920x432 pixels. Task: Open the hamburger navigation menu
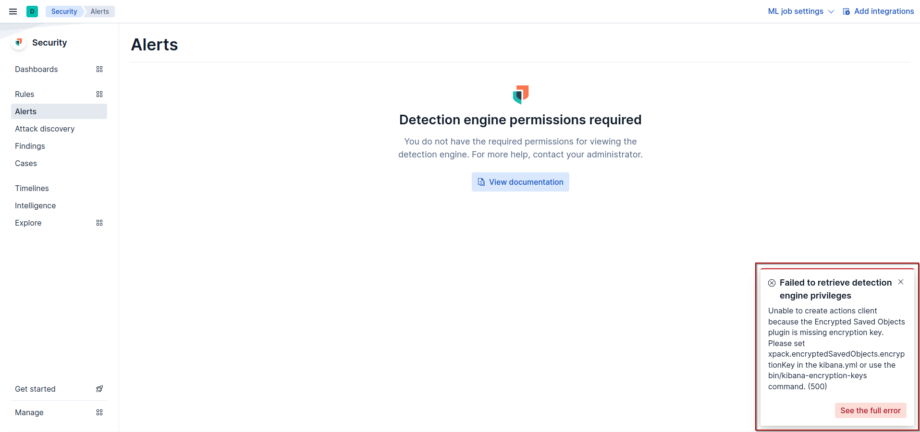pyautogui.click(x=13, y=12)
